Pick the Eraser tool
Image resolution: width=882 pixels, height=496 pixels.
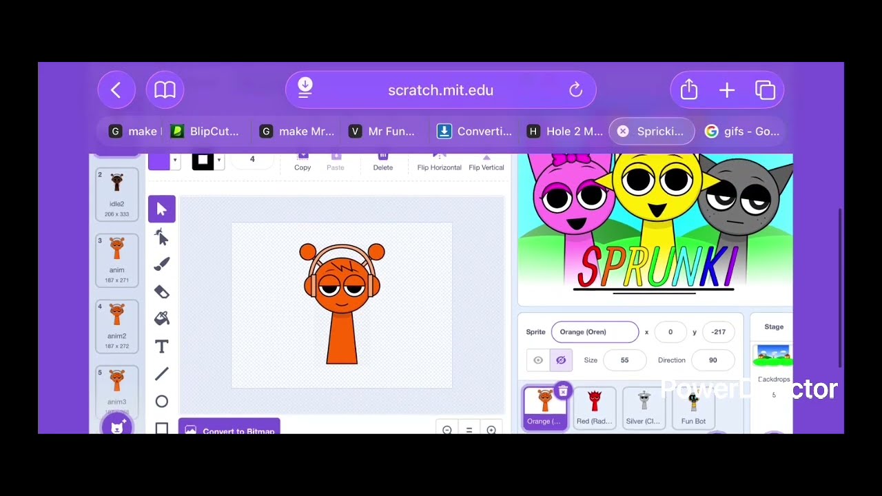162,291
